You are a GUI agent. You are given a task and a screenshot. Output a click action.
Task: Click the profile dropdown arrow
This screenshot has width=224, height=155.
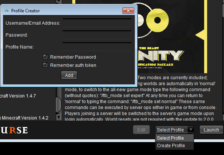point(191,130)
